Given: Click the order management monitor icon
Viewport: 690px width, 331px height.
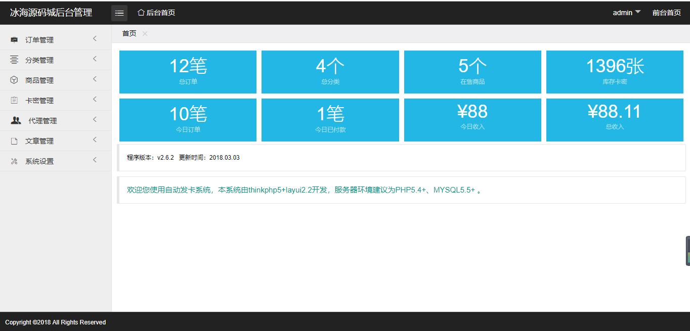Looking at the screenshot, I should click(14, 40).
